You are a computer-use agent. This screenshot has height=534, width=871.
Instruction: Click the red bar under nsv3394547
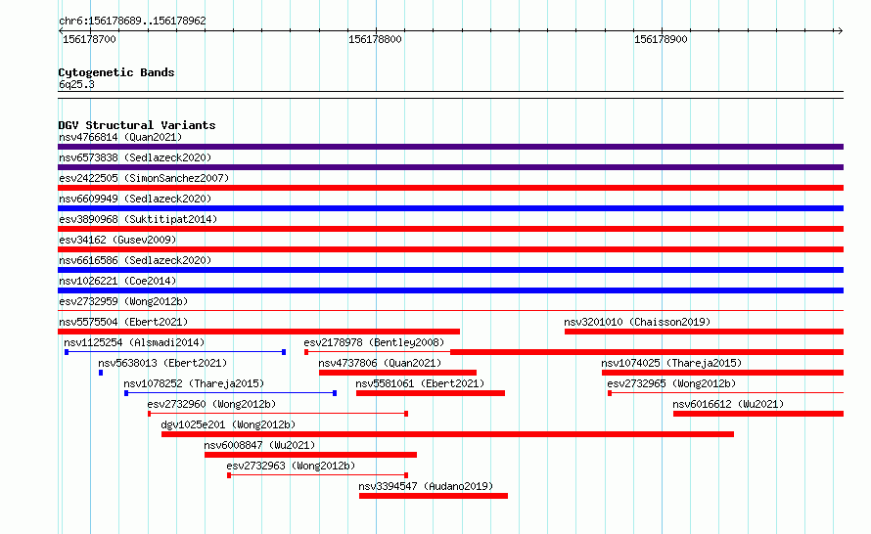(434, 496)
